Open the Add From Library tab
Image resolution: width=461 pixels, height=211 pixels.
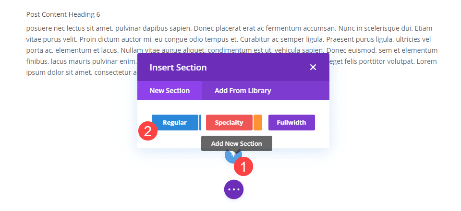tap(243, 91)
